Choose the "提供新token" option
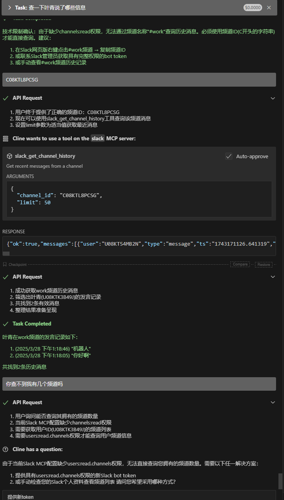Screen dimensions: 284x500 (139, 496)
